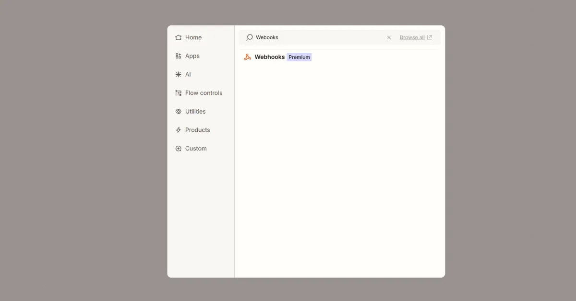Click the Utilities gear icon
The width and height of the screenshot is (576, 301).
coord(178,111)
